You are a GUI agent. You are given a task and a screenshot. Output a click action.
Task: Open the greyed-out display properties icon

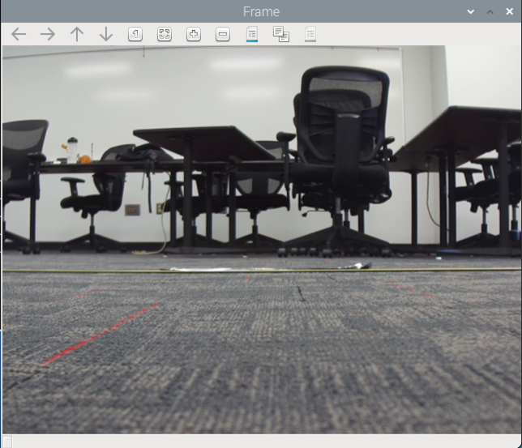[x=310, y=34]
